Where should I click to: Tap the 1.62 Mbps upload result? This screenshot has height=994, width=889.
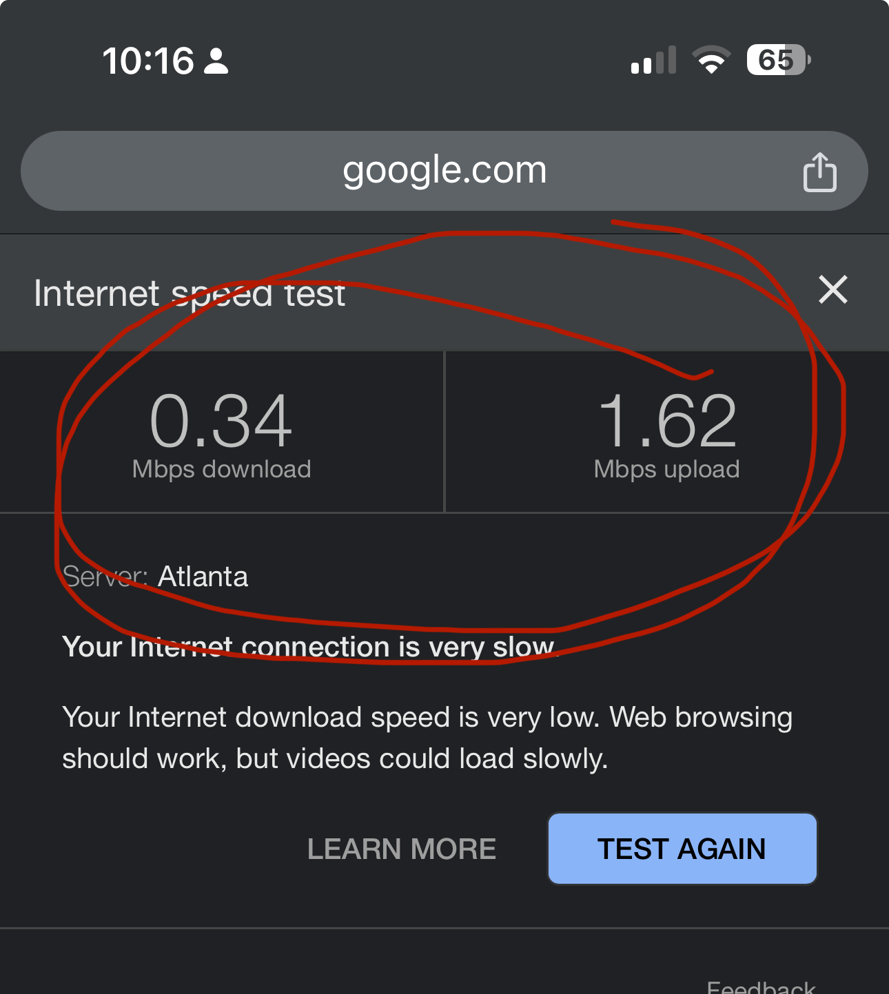click(x=667, y=433)
